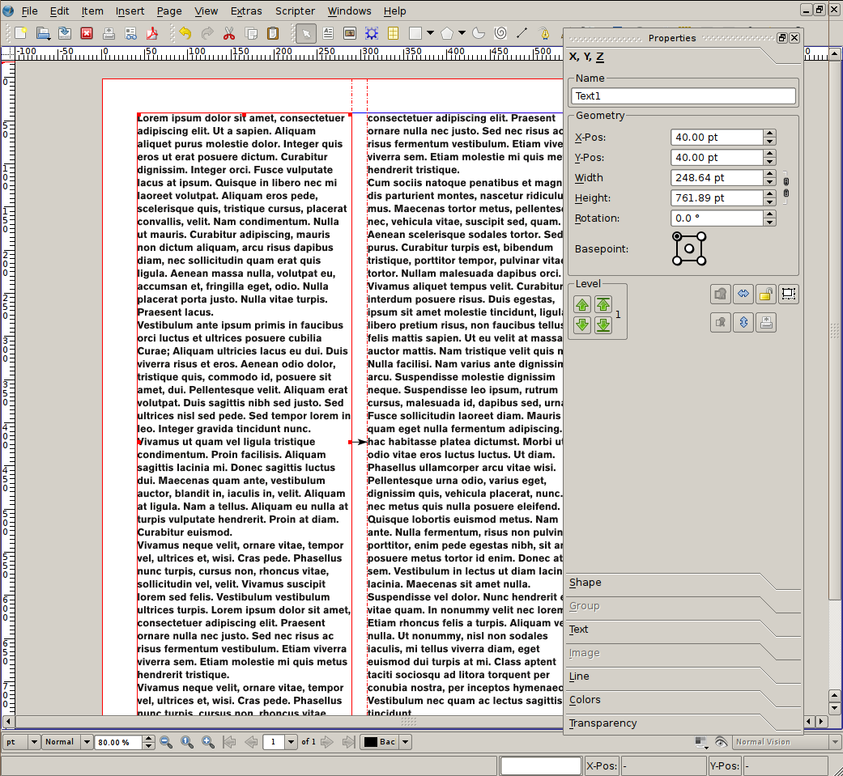Toggle printing enable for the object
Viewport: 843px width, 776px height.
pyautogui.click(x=765, y=323)
